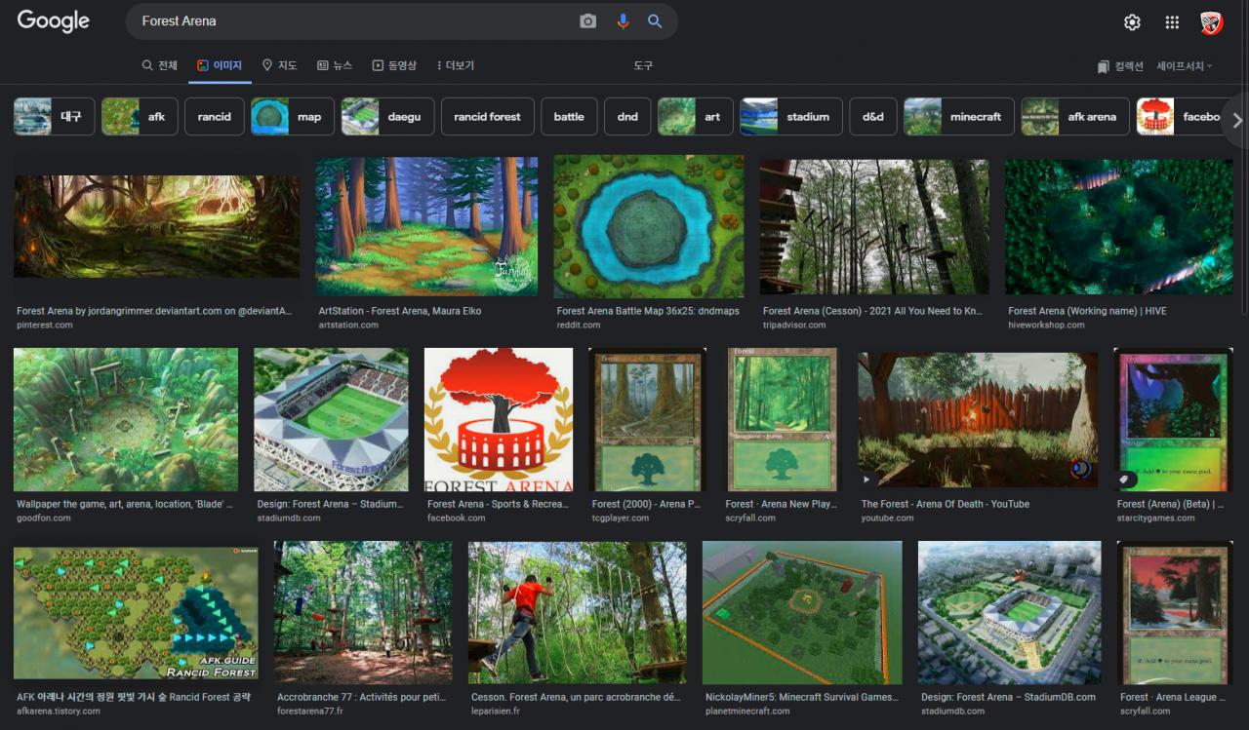Search by image using camera icon
The width and height of the screenshot is (1249, 730).
pyautogui.click(x=587, y=21)
